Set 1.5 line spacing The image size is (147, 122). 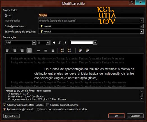coord(46,50)
